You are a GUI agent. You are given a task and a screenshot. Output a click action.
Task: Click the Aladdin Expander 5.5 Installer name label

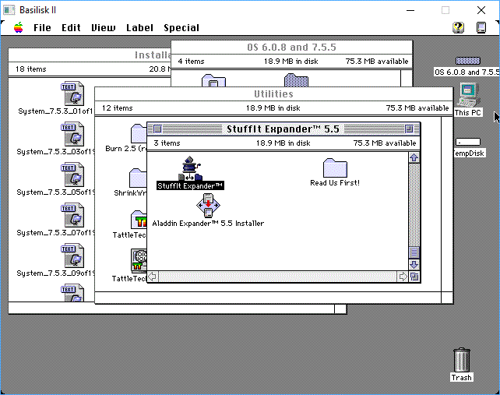pos(208,224)
